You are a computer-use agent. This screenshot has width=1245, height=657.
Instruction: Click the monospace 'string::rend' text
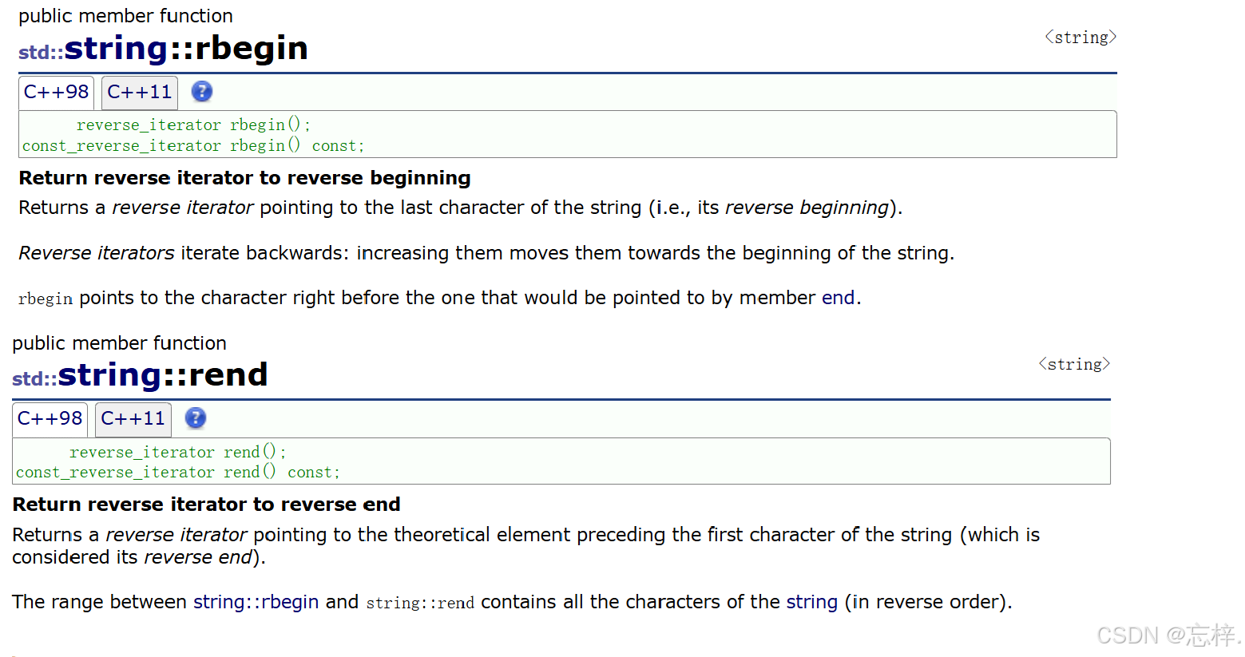420,603
